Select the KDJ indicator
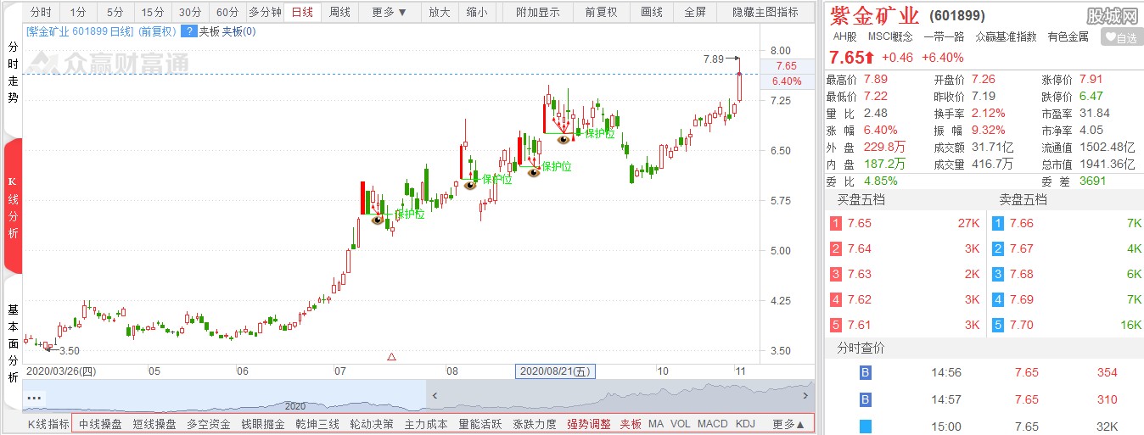 pos(745,424)
